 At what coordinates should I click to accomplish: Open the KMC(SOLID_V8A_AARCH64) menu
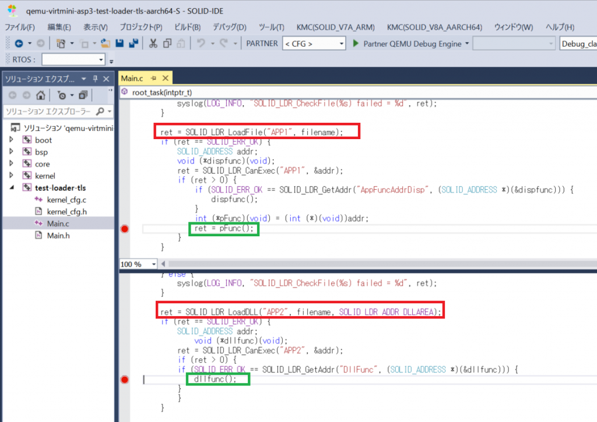434,27
